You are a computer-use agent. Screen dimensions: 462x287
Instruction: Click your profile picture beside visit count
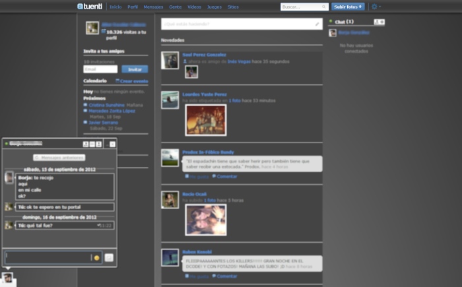(x=92, y=28)
